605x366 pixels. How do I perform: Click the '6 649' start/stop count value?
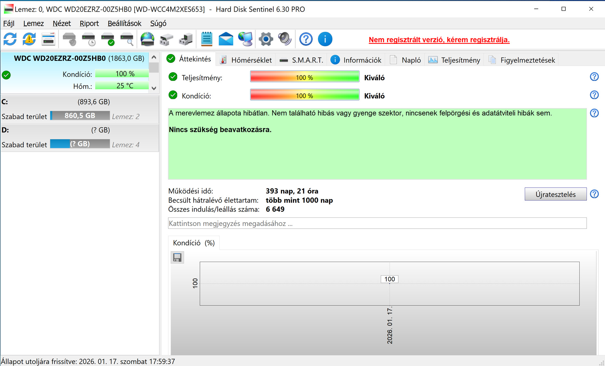pyautogui.click(x=275, y=209)
